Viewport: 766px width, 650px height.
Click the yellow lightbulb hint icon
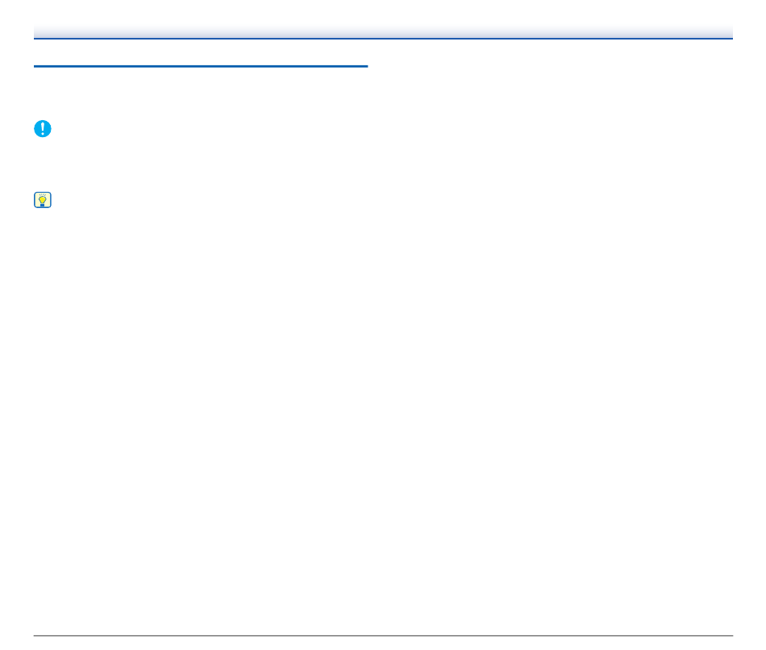pyautogui.click(x=43, y=200)
